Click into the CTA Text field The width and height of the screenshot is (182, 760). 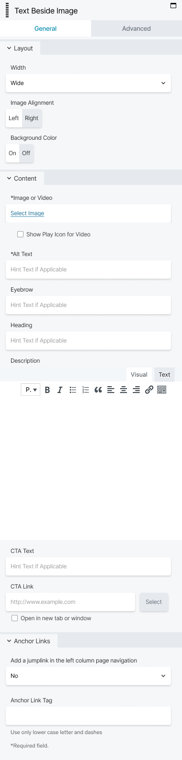[88, 566]
